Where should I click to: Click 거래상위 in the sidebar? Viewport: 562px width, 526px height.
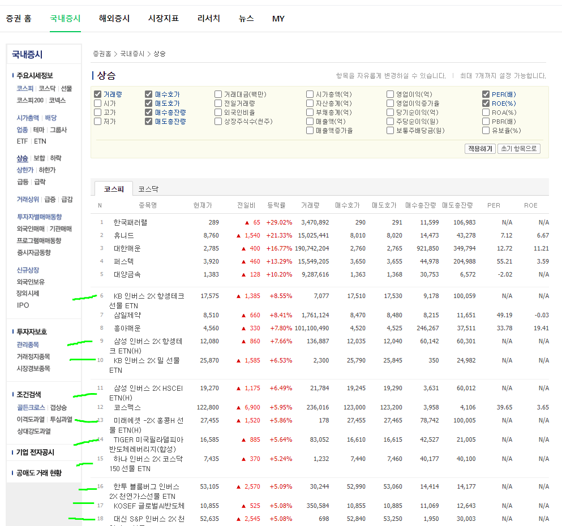[28, 200]
